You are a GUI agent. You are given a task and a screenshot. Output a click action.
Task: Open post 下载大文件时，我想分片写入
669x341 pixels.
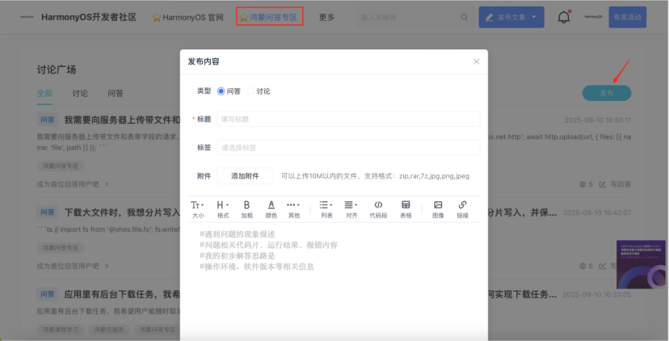pyautogui.click(x=122, y=212)
